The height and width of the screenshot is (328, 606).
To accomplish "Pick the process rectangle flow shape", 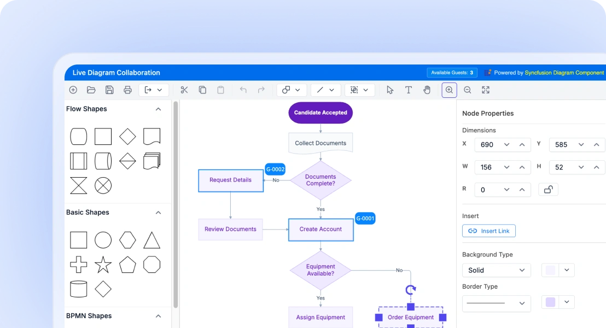I will pyautogui.click(x=103, y=136).
